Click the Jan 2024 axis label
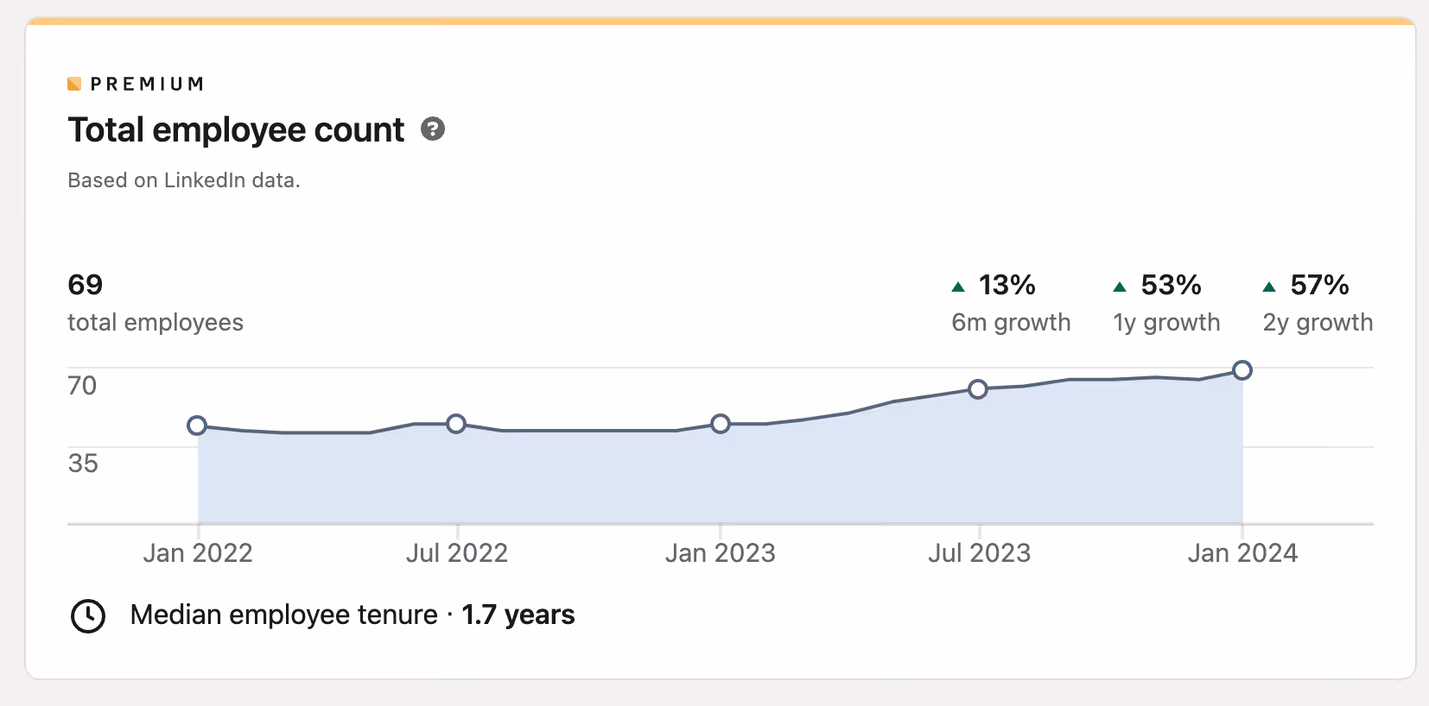Screen dimensions: 1429x706 click(1242, 552)
